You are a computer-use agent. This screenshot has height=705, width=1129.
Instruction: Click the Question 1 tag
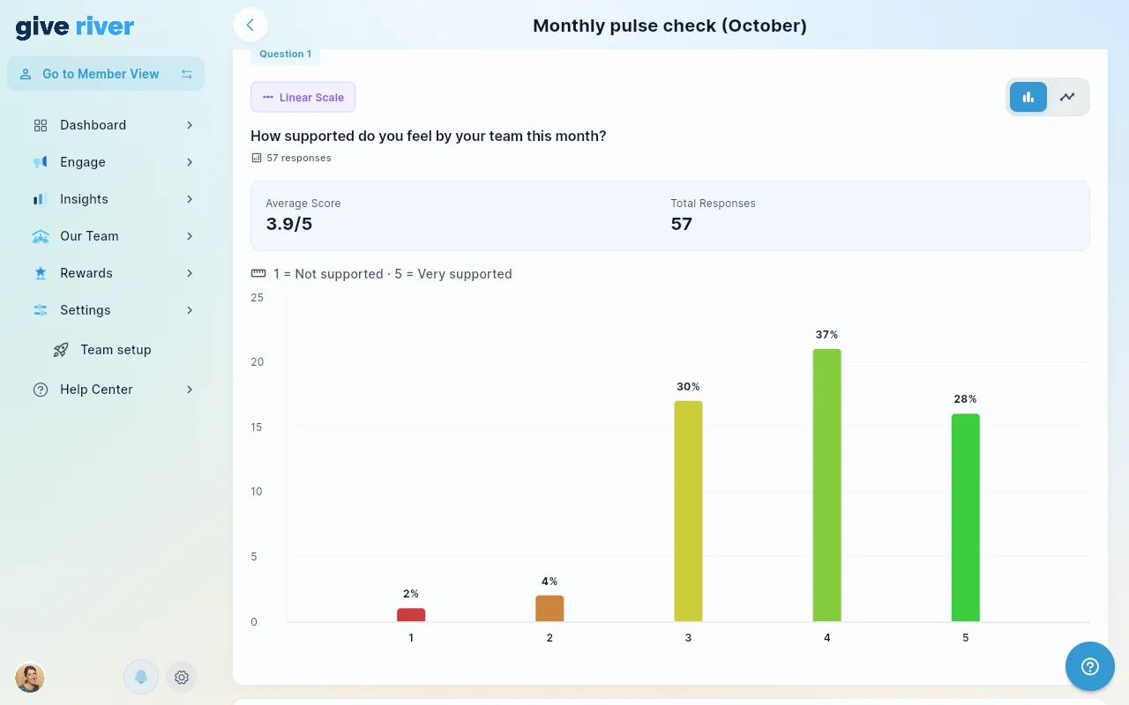(x=285, y=55)
